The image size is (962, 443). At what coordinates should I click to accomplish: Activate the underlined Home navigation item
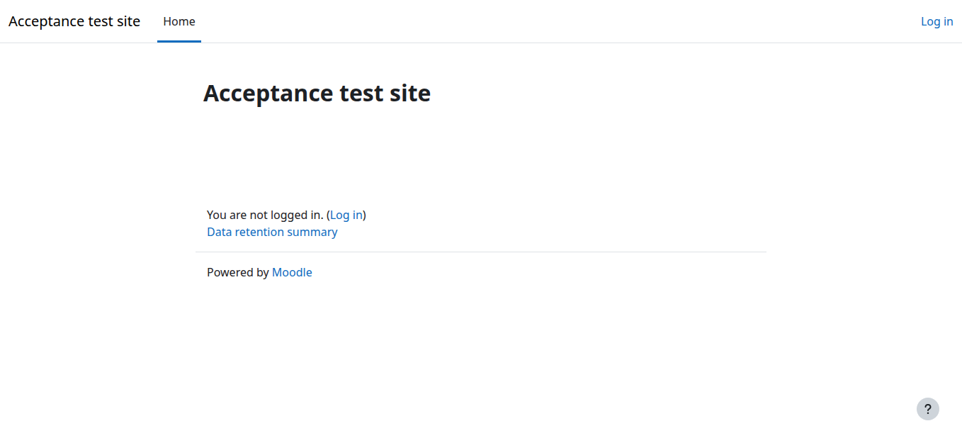(179, 21)
